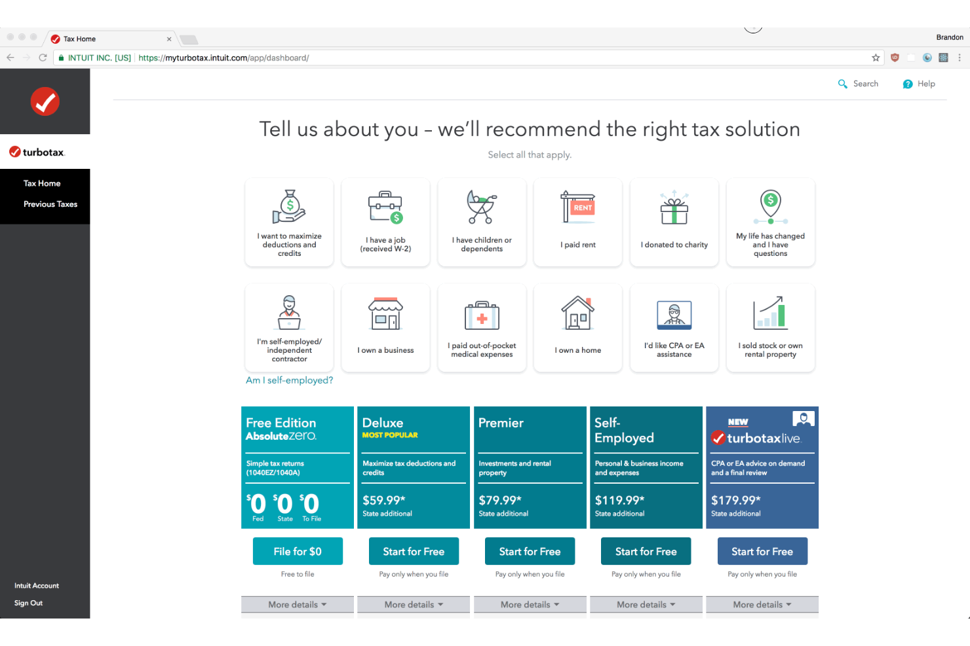Click the stock chart rental property icon
The width and height of the screenshot is (970, 646).
click(770, 312)
